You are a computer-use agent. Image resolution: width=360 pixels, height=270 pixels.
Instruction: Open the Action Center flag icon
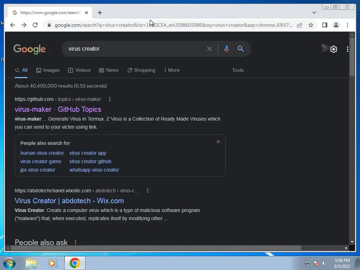316,263
